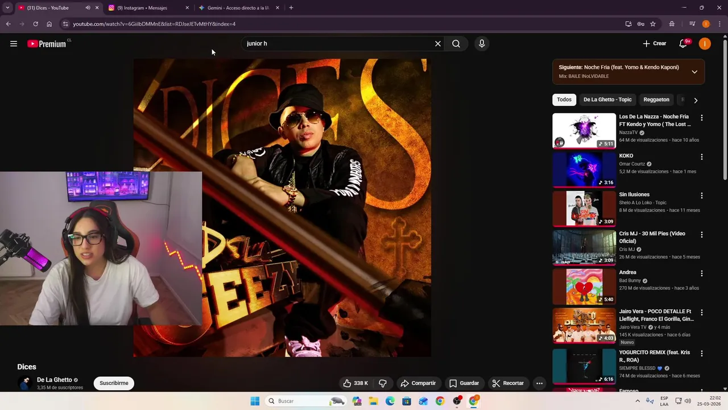
Task: Open Chrome three-dot menu
Action: (x=720, y=24)
